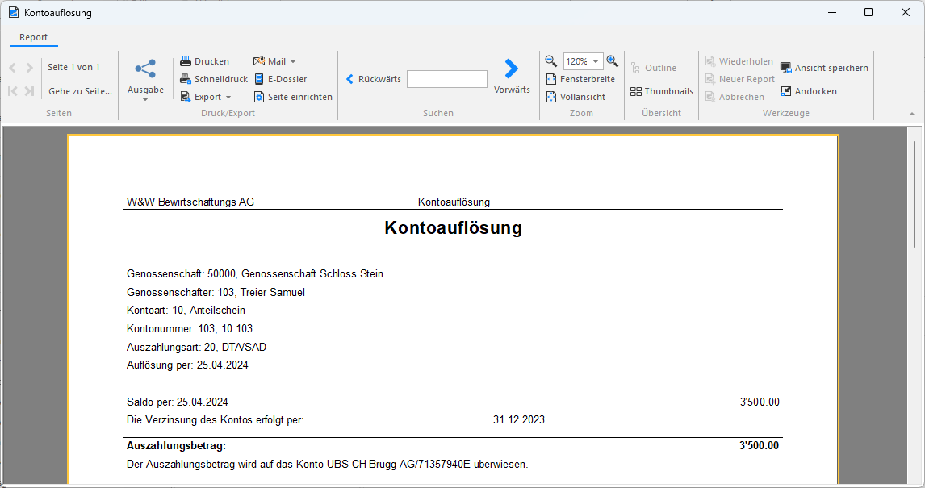
Task: Click Kontonummer: 103, 10.103 line
Action: [x=190, y=328]
